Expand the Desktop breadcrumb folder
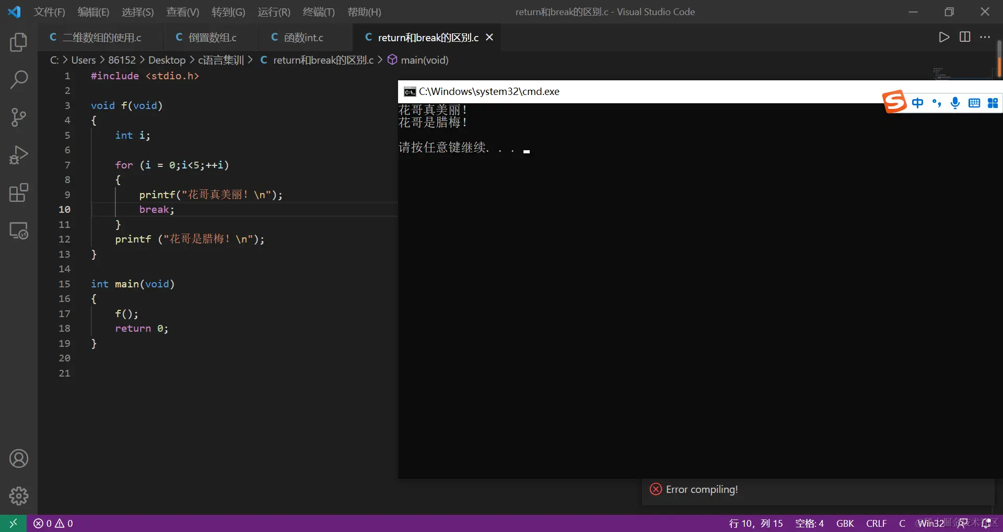Image resolution: width=1003 pixels, height=532 pixels. point(167,60)
